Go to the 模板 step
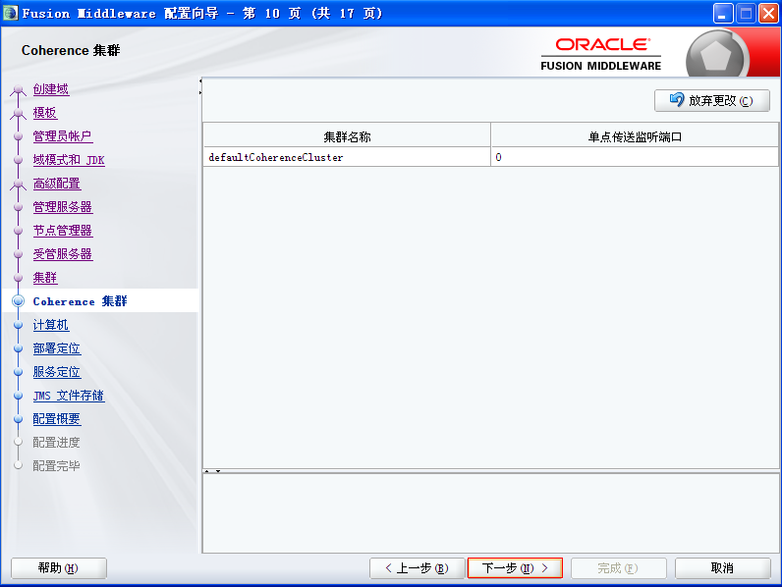The width and height of the screenshot is (782, 587). click(x=45, y=113)
